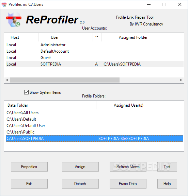
Task: Click the SOFTPEDIA-S63\SOFTPEDIA assigned user cell
Action: (x=124, y=139)
